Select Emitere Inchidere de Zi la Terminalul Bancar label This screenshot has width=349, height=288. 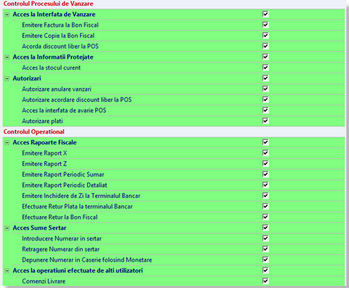(x=81, y=196)
